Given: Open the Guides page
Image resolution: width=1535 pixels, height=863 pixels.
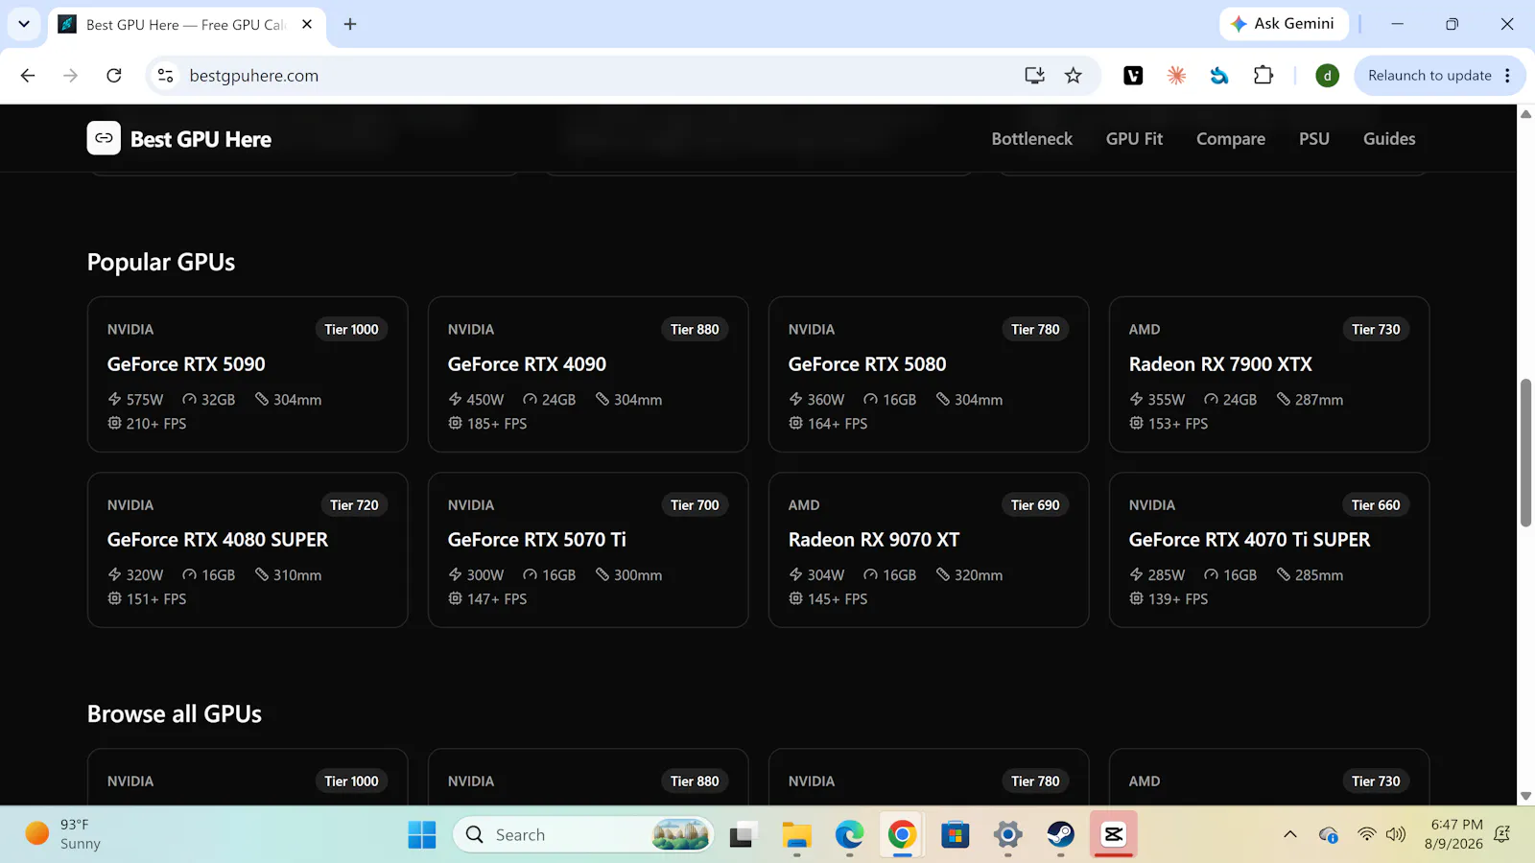Looking at the screenshot, I should click(x=1389, y=139).
